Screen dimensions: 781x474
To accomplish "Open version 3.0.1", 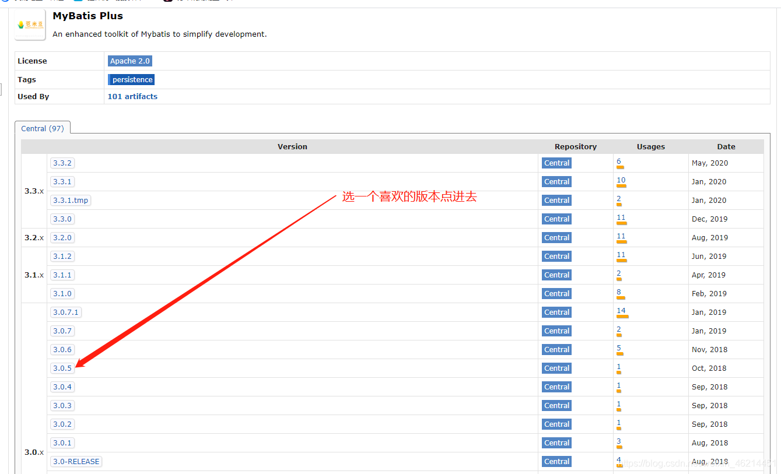I will [x=62, y=443].
